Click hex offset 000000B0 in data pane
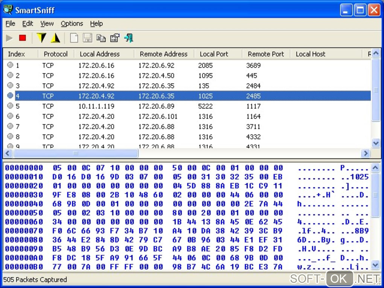This screenshot has height=288, width=384. (24, 267)
